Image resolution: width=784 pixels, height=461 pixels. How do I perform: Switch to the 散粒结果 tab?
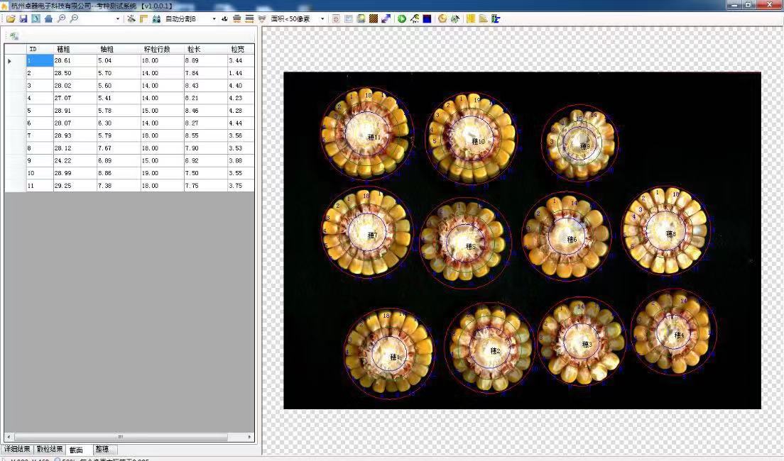coord(50,449)
